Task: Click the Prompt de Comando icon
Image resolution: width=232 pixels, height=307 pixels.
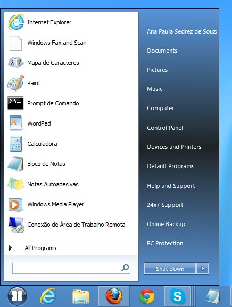Action: pyautogui.click(x=15, y=103)
